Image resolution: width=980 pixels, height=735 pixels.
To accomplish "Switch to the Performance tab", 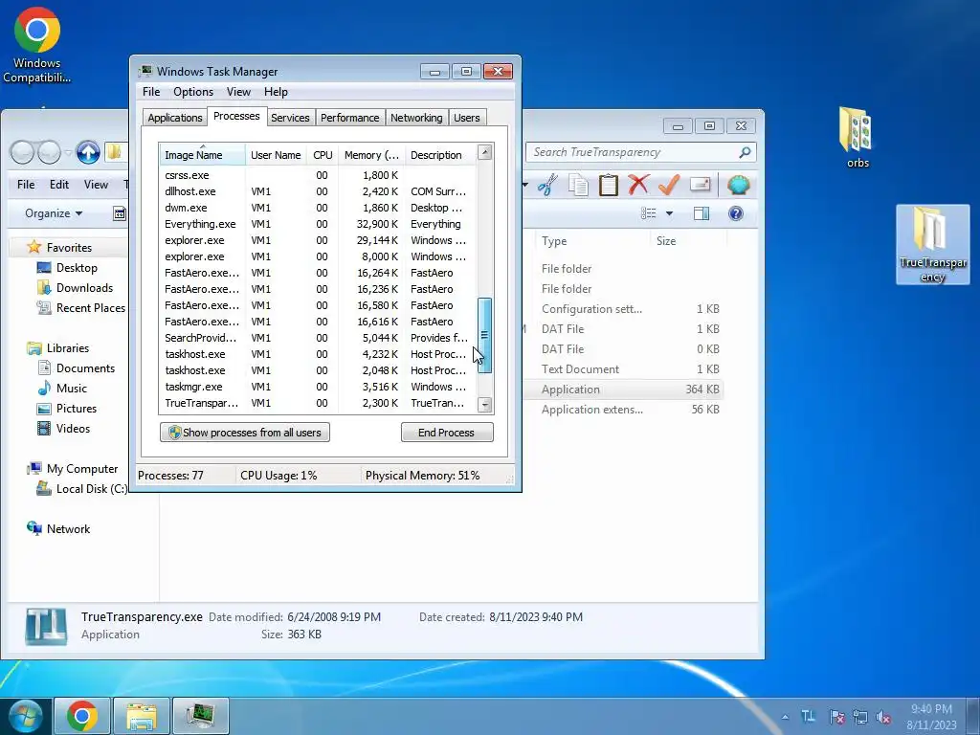I will [349, 118].
